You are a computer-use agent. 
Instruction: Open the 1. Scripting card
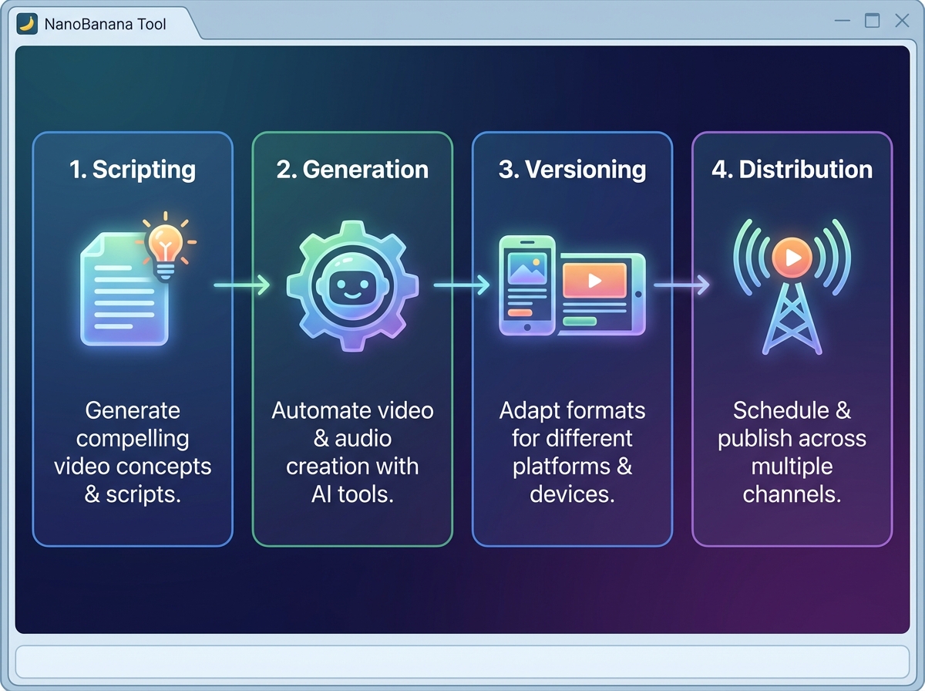click(x=132, y=339)
